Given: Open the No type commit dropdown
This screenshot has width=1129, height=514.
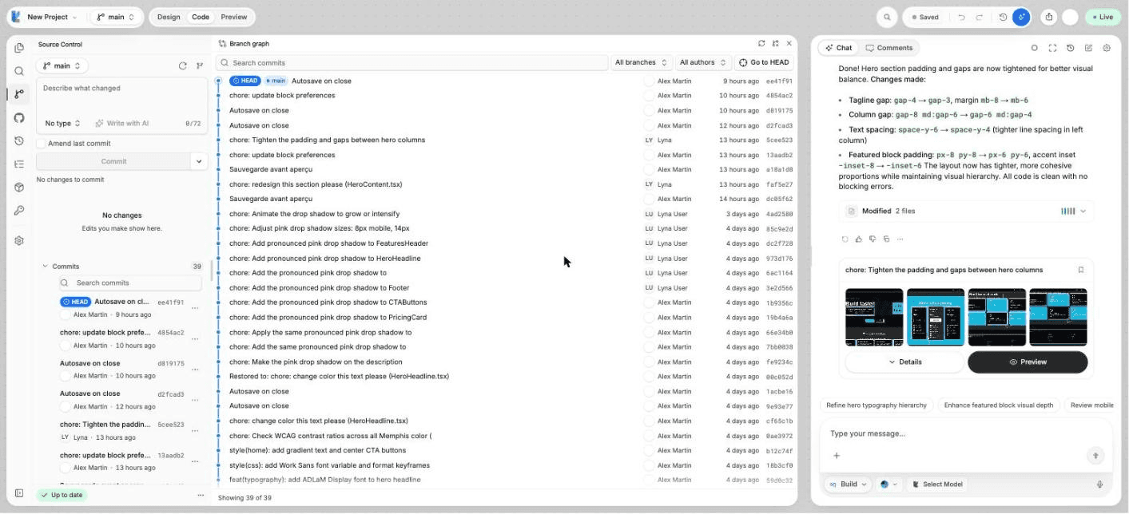Looking at the screenshot, I should tap(63, 123).
